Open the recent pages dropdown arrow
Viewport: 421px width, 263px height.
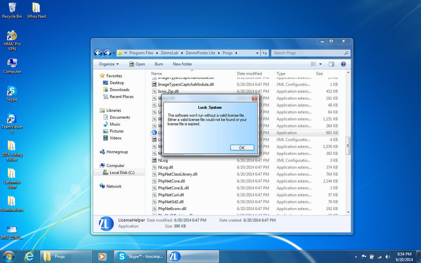tap(114, 53)
